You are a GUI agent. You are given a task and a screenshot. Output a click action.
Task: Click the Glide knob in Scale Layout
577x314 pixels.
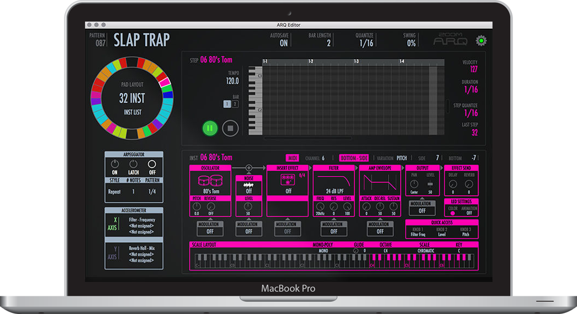[x=356, y=250]
